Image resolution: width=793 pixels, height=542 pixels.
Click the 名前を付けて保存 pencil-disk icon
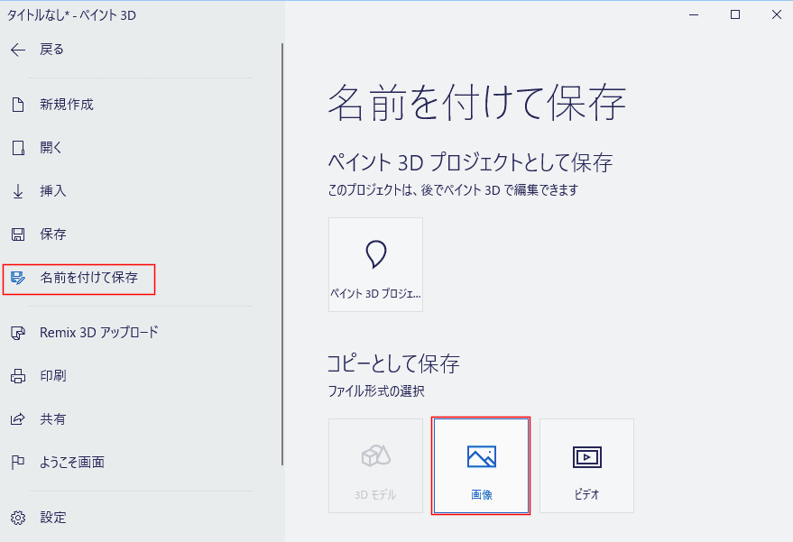[18, 278]
